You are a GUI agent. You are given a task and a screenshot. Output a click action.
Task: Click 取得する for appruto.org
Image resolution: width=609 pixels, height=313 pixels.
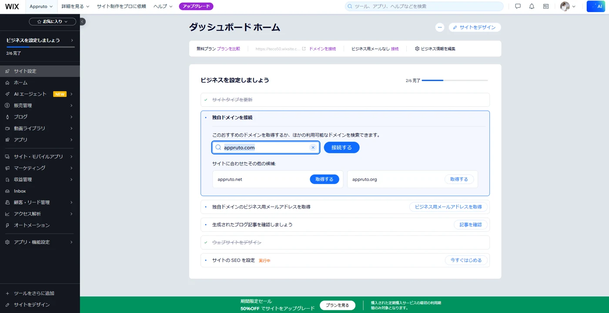pos(459,179)
